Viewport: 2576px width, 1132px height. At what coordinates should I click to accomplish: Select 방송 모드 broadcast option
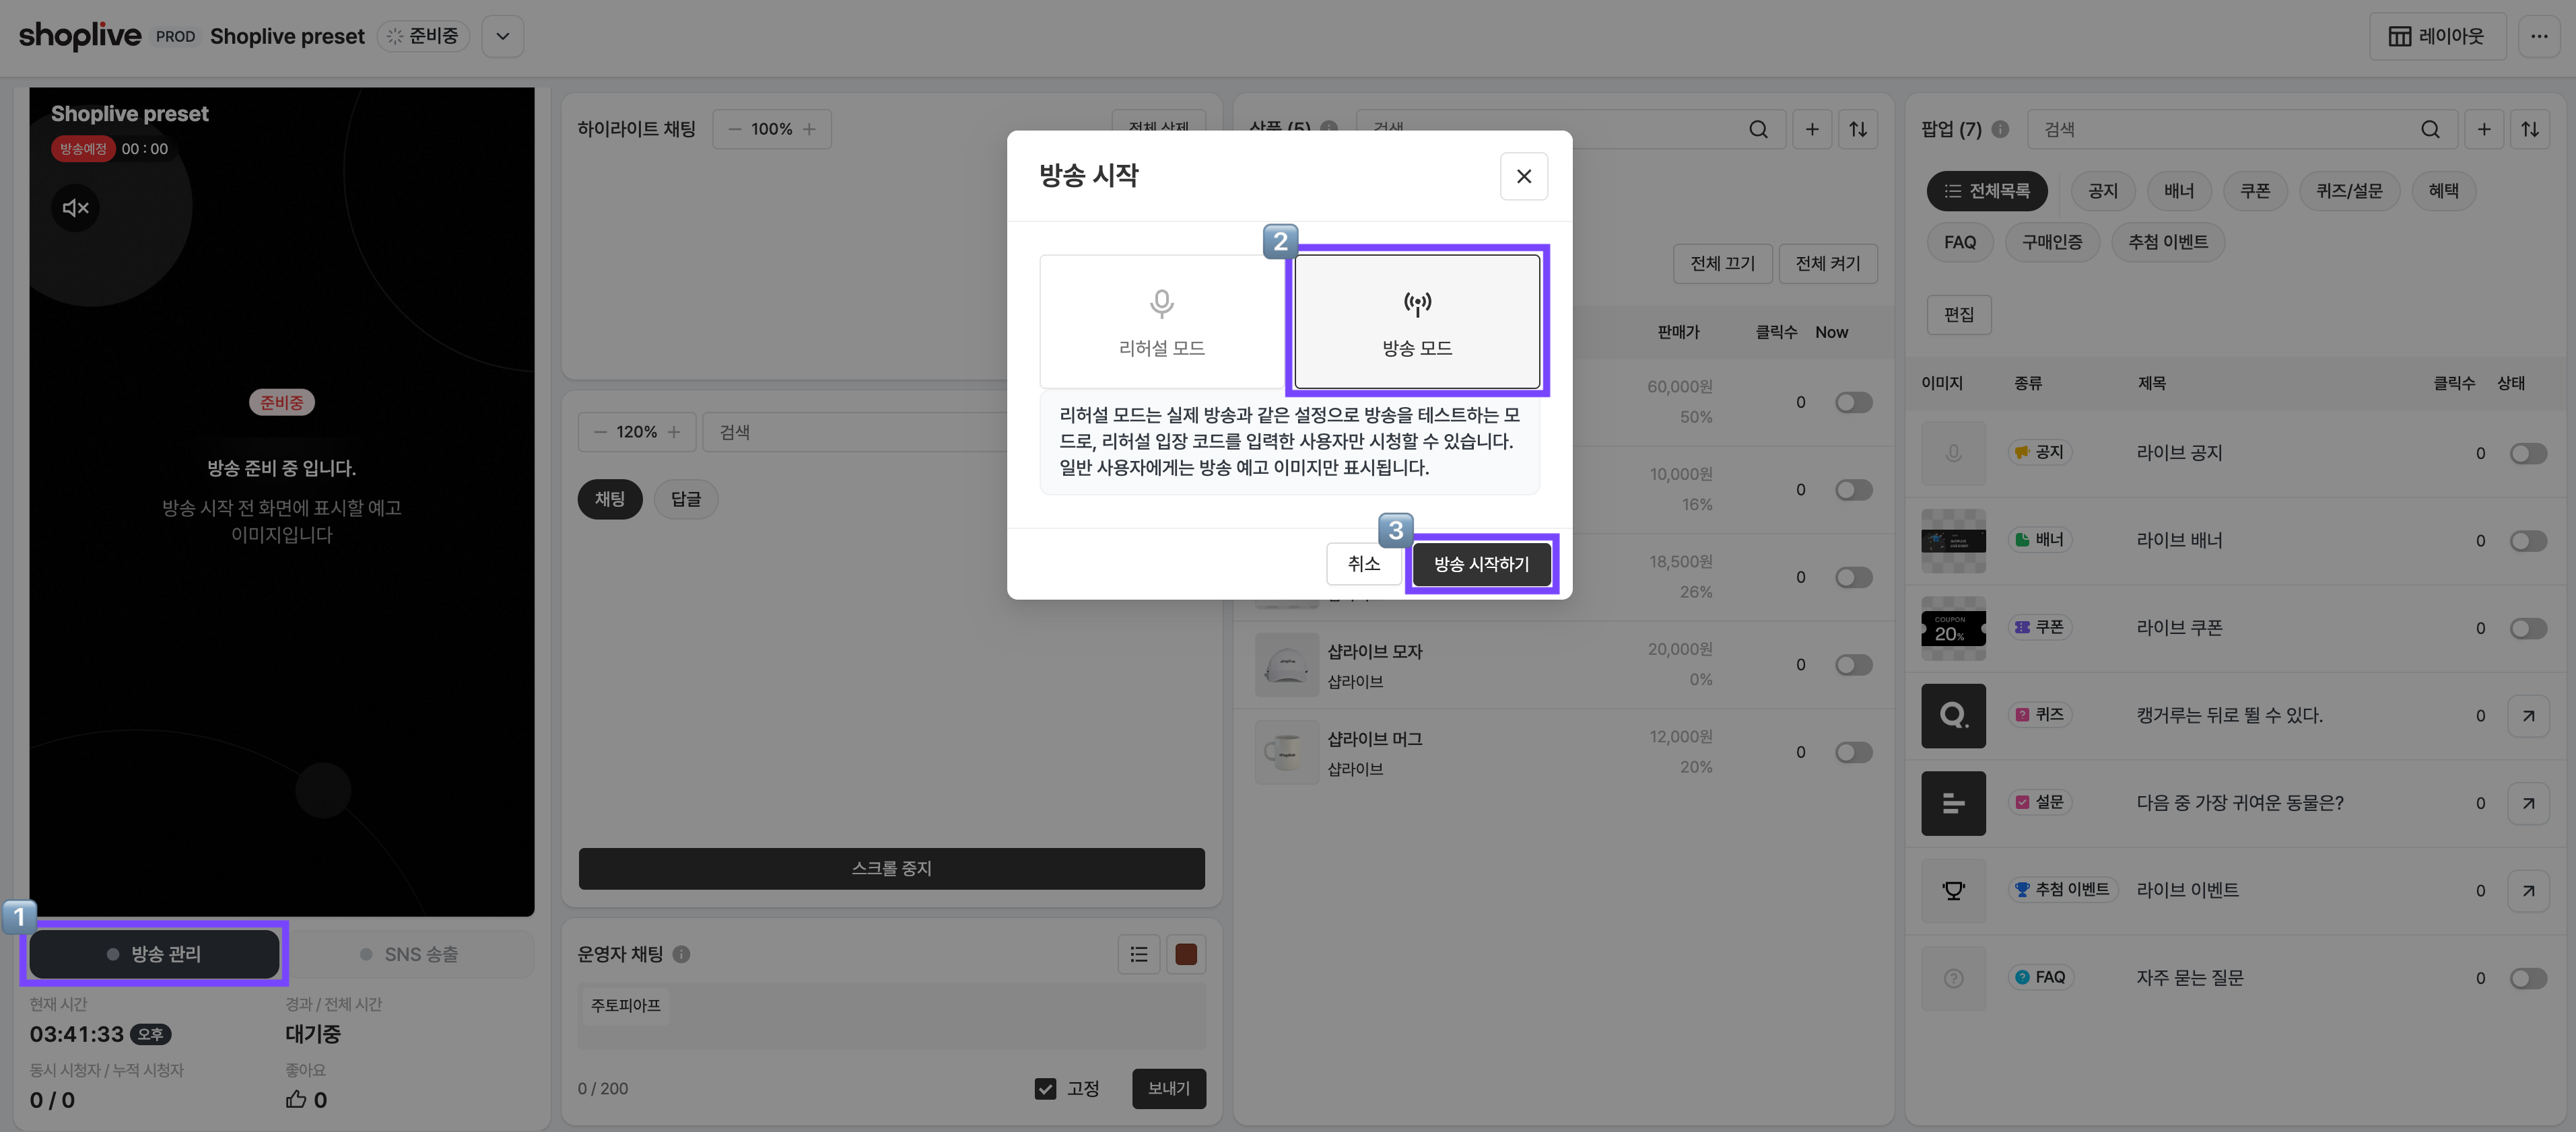click(1417, 321)
